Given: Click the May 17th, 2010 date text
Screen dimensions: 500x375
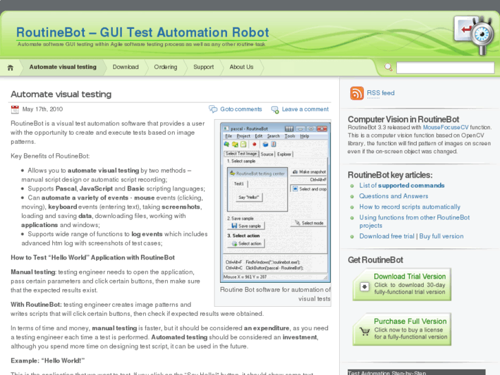Looking at the screenshot, I should click(43, 109).
